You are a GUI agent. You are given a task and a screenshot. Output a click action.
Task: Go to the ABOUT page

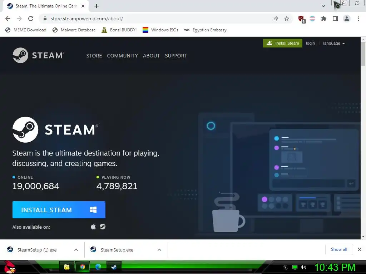click(151, 56)
